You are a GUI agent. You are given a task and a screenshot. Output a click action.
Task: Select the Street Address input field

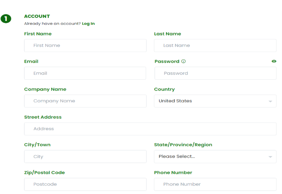coord(150,129)
